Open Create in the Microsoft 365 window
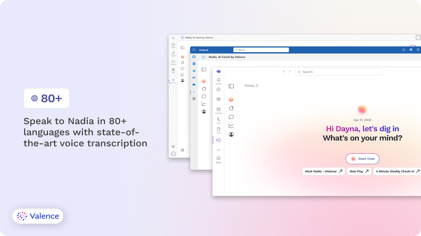The image size is (421, 236). (x=173, y=54)
